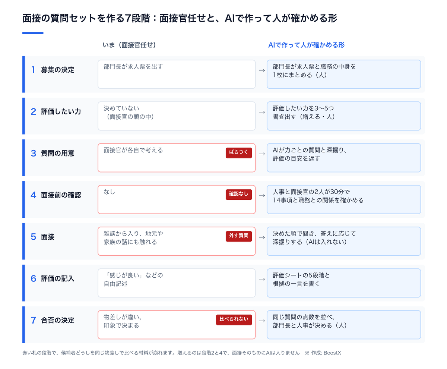Click the blue box 評価したい力を3〜5つ書き出す
The height and width of the screenshot is (369, 447).
pos(344,116)
